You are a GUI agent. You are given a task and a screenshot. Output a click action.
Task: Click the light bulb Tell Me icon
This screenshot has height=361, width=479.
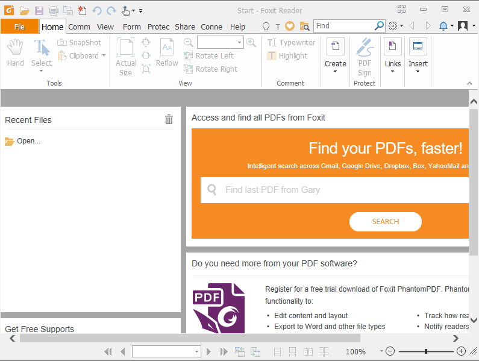[266, 27]
